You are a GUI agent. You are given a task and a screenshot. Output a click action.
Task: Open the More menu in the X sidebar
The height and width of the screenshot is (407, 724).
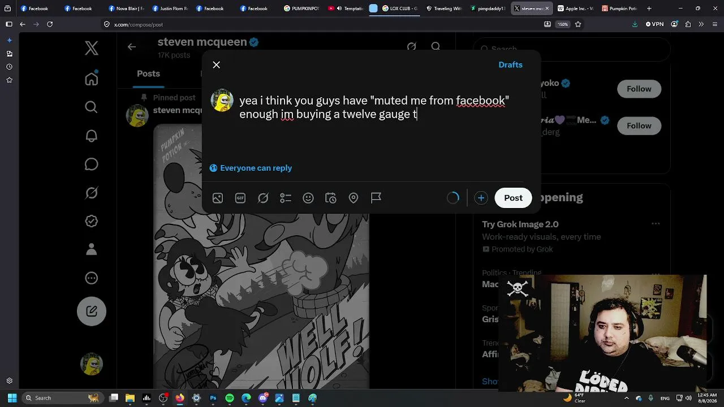[92, 278]
